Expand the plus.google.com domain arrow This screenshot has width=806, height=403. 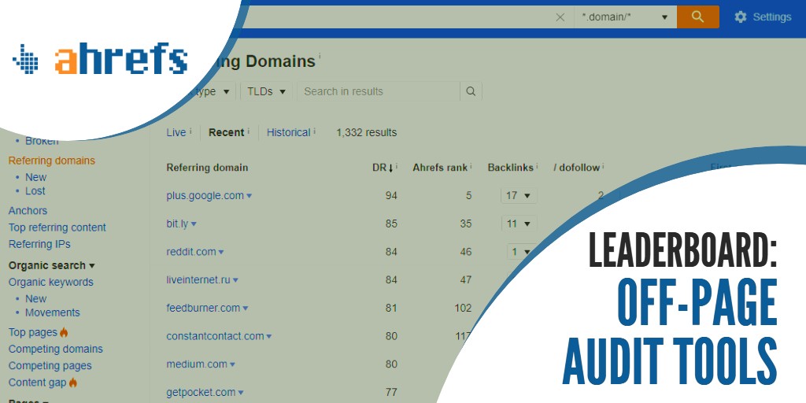250,196
